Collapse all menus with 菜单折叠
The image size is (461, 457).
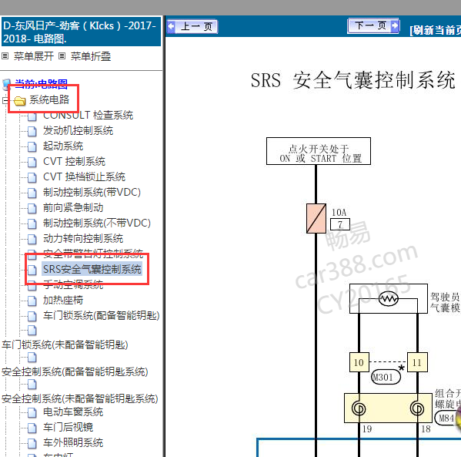click(x=91, y=56)
